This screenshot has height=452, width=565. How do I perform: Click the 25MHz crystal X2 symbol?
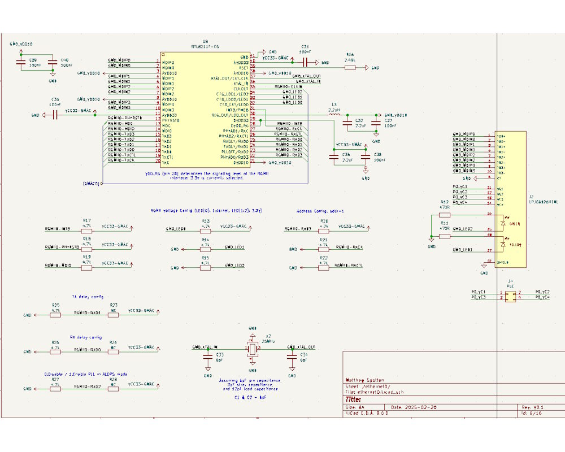[252, 350]
